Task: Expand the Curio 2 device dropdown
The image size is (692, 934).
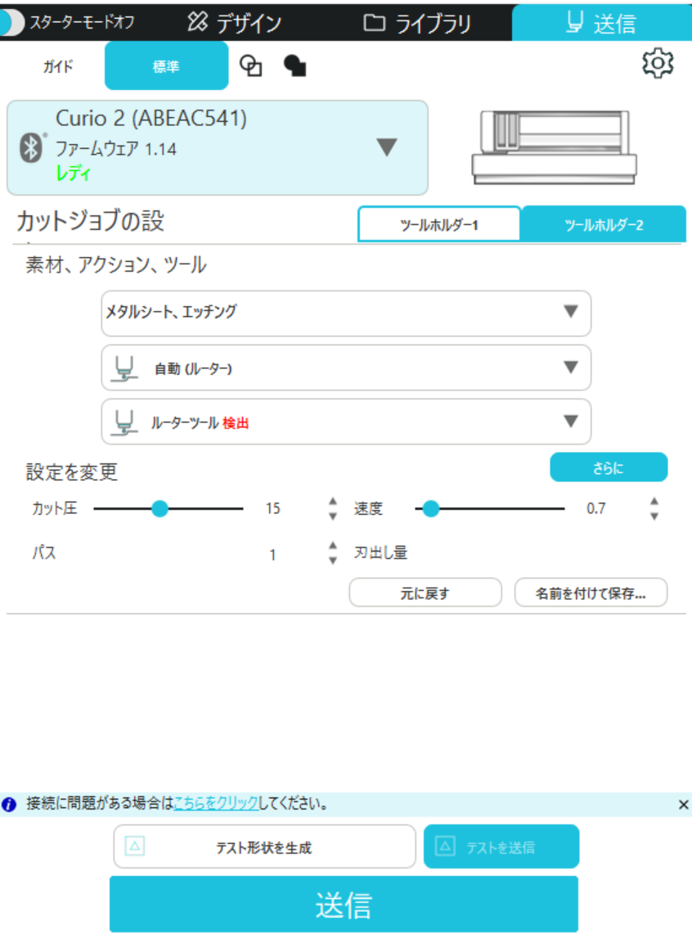Action: click(x=387, y=147)
